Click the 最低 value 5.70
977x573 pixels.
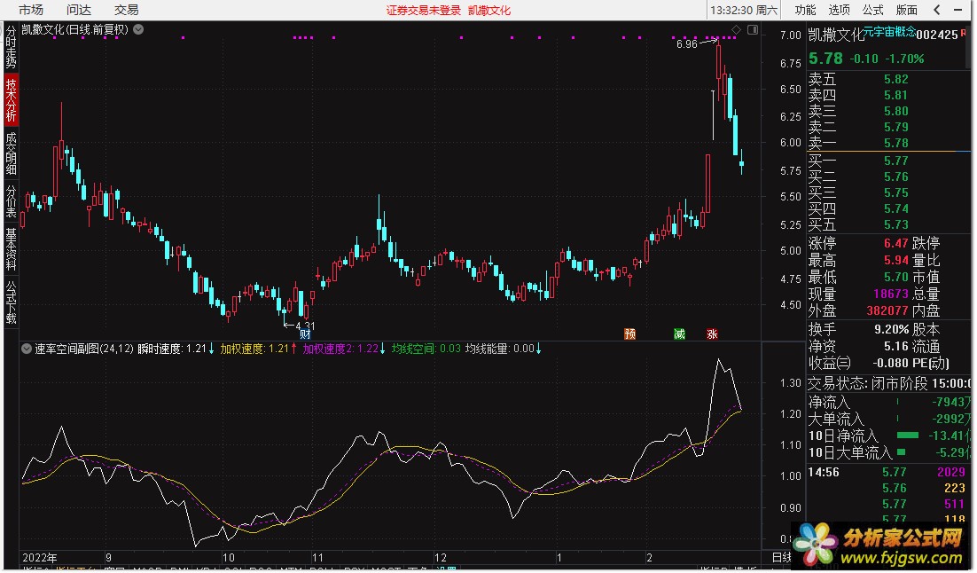click(x=896, y=277)
